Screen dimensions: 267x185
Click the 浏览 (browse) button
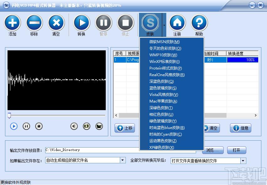pyautogui.click(x=213, y=150)
